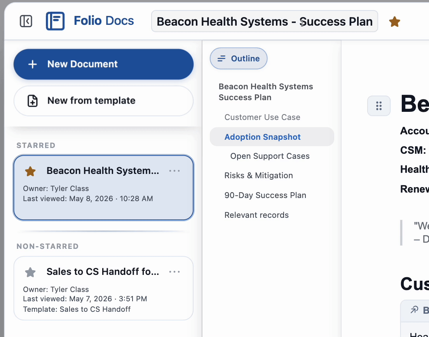Go to Relevant records section

tap(256, 215)
